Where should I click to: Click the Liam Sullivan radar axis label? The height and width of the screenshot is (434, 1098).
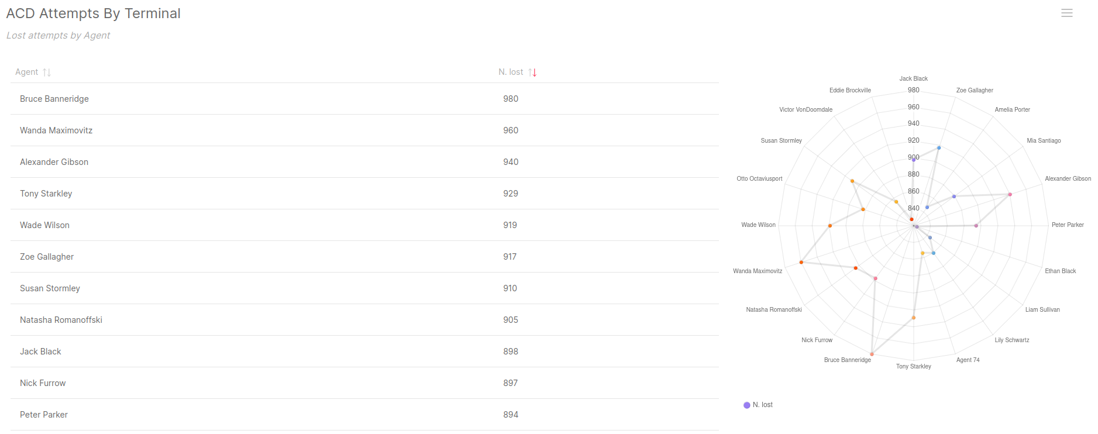click(x=1042, y=310)
